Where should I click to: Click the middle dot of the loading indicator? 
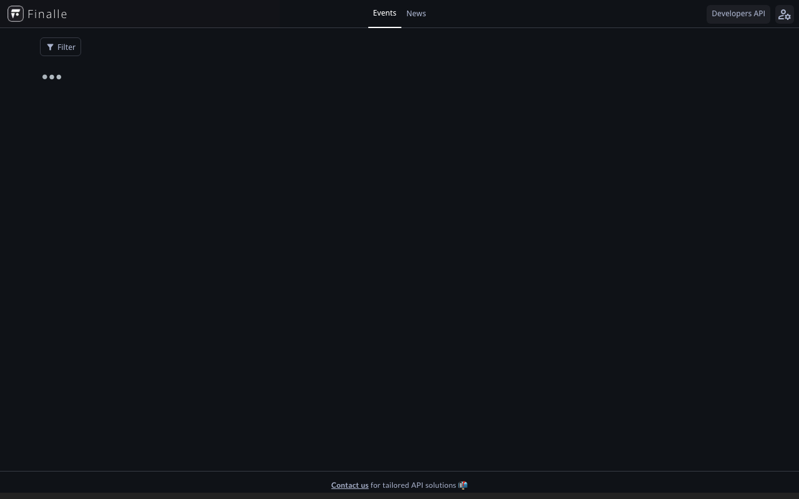click(52, 77)
